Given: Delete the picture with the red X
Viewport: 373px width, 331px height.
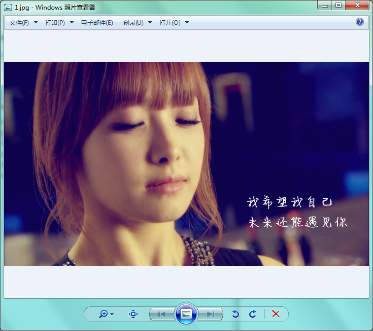Looking at the screenshot, I should 276,314.
